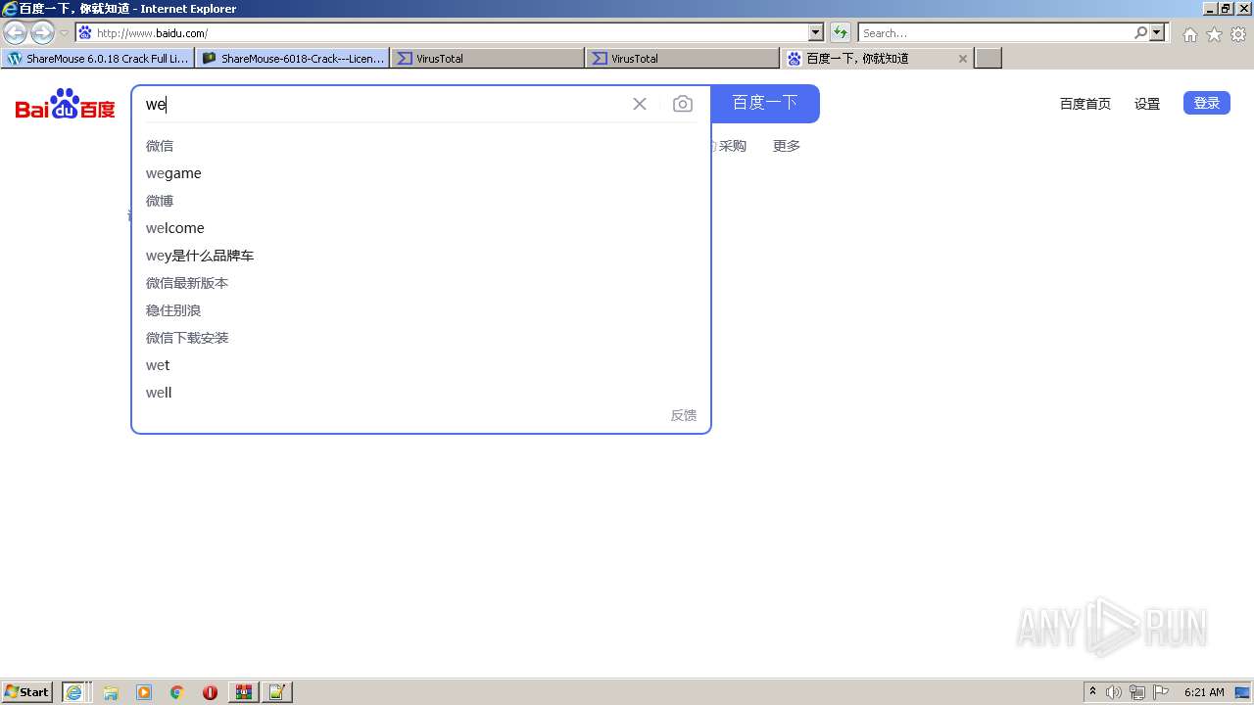Click the network tray icon
The width and height of the screenshot is (1254, 705).
click(1137, 692)
